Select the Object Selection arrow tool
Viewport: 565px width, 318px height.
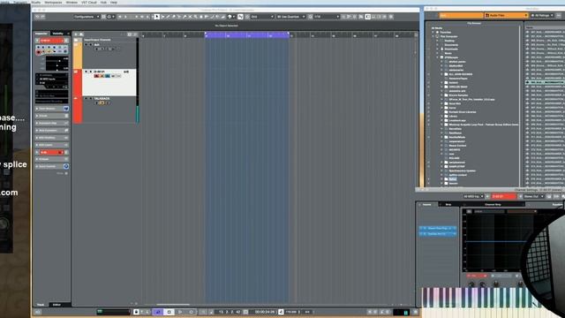coord(157,17)
